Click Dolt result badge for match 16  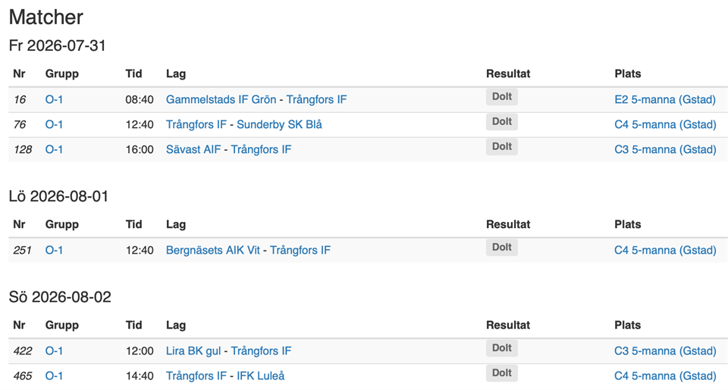pyautogui.click(x=502, y=97)
